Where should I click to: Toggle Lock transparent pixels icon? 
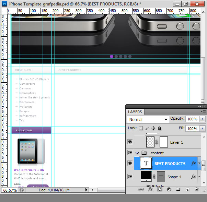[141, 128]
